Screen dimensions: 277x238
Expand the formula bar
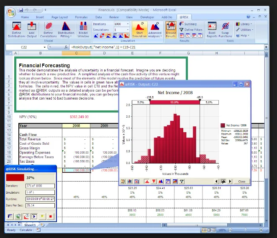click(x=266, y=47)
